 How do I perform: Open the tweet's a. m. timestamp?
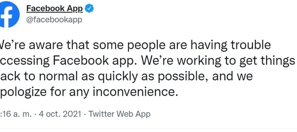(16, 114)
